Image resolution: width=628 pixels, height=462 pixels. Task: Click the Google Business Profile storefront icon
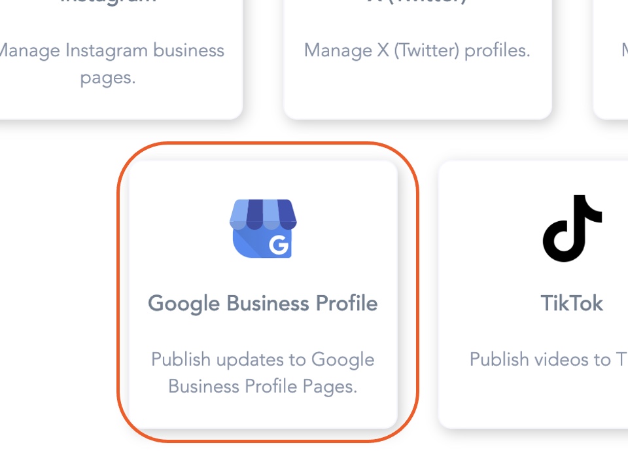click(263, 228)
